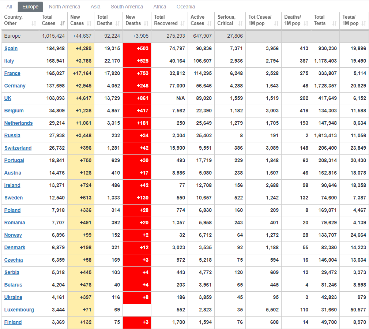Open the All countries tab
The height and width of the screenshot is (329, 369).
pos(9,7)
